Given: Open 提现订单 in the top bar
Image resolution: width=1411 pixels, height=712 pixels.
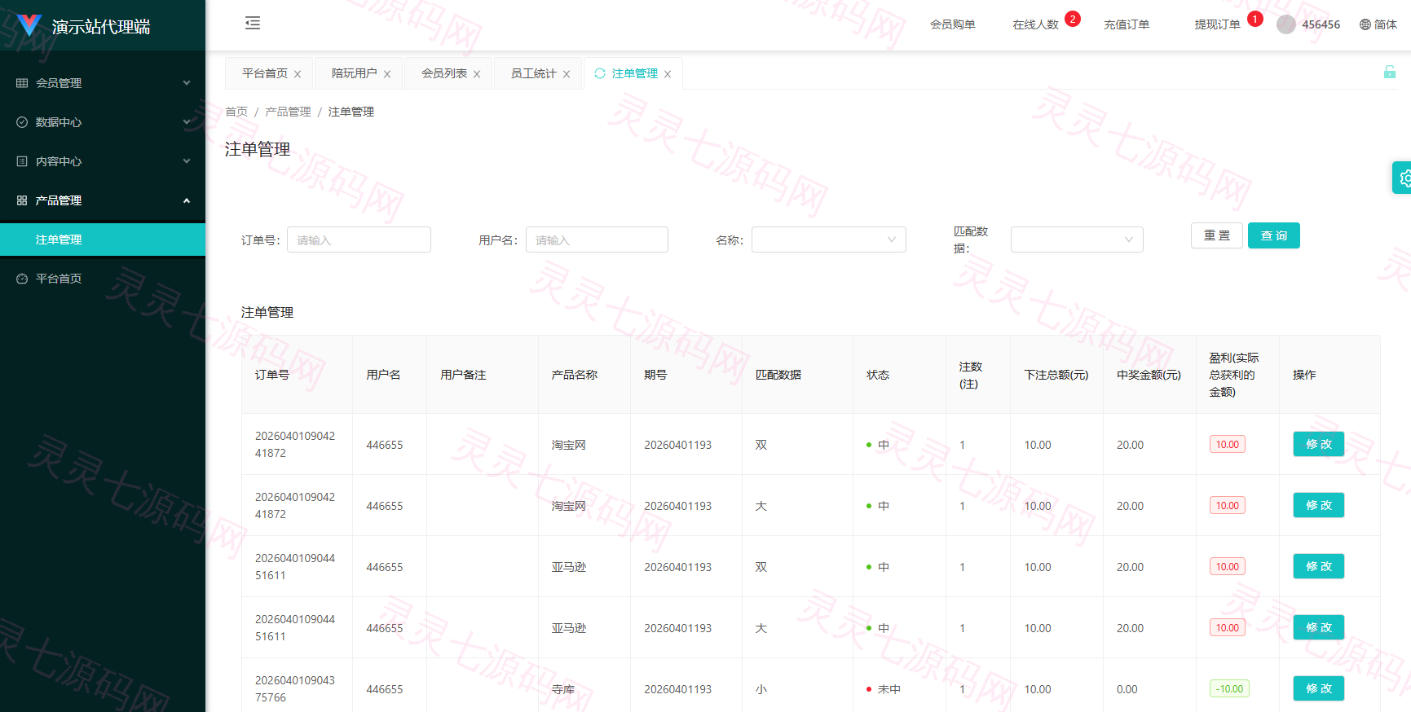Looking at the screenshot, I should [1218, 24].
